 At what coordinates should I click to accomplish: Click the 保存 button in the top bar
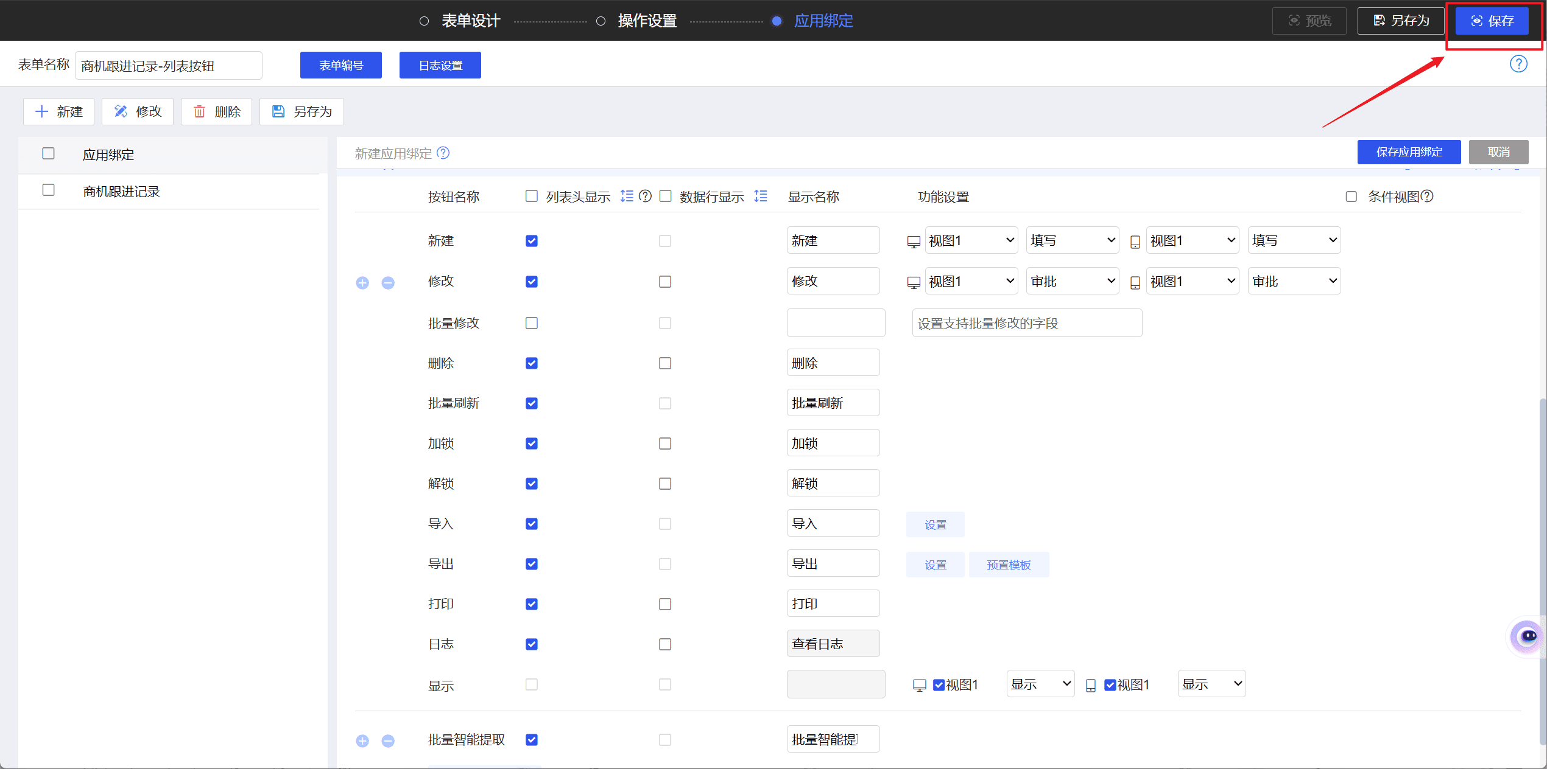1492,21
